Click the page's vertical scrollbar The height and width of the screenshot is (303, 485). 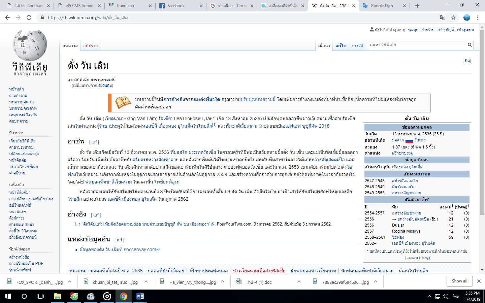click(x=482, y=135)
